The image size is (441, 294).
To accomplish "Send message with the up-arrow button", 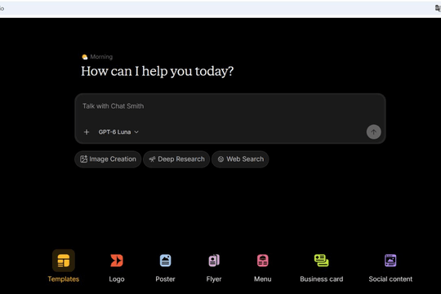I will point(373,132).
